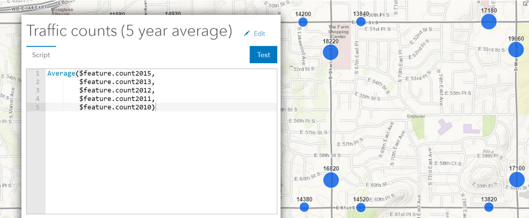
Task: Click line number 5 in gutter
Action: coord(37,107)
